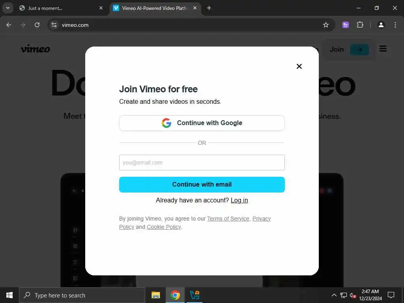
Task: Open a new browser tab
Action: tap(209, 8)
